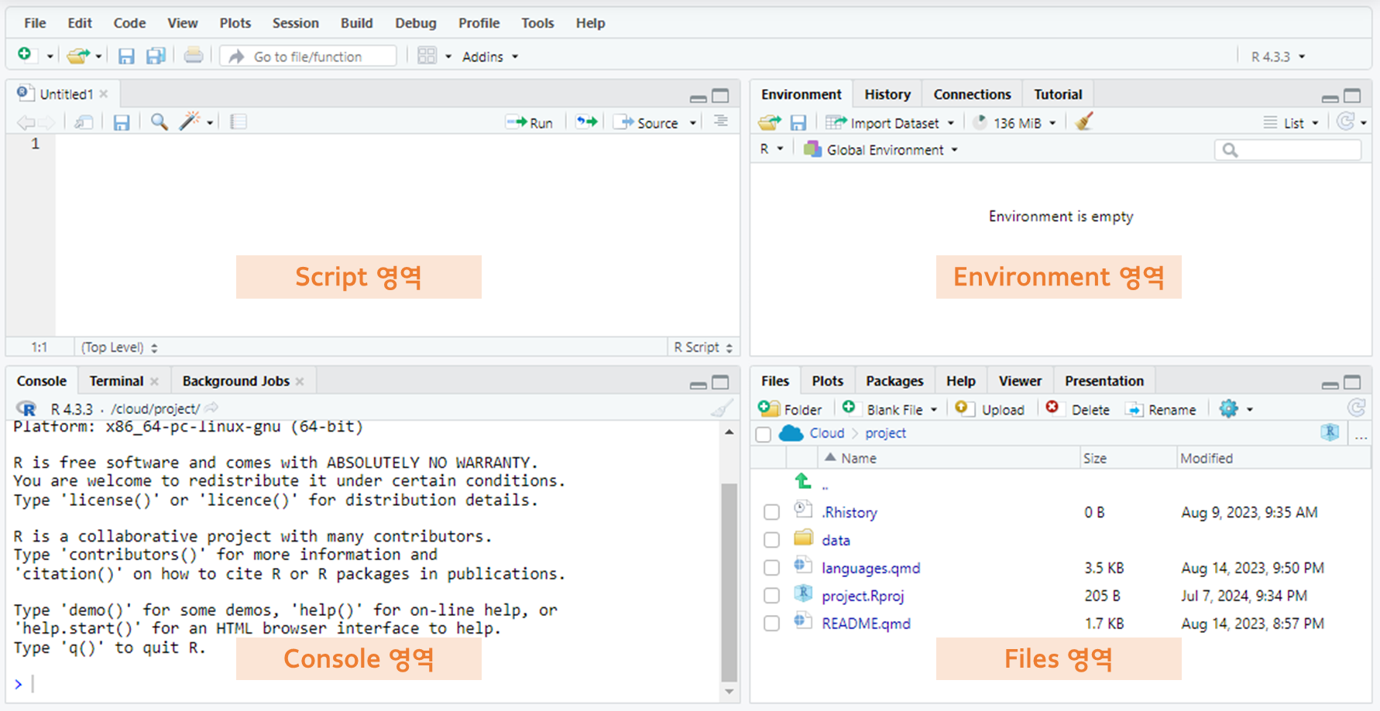Open the R Script file type selector
The height and width of the screenshot is (711, 1380).
[703, 347]
